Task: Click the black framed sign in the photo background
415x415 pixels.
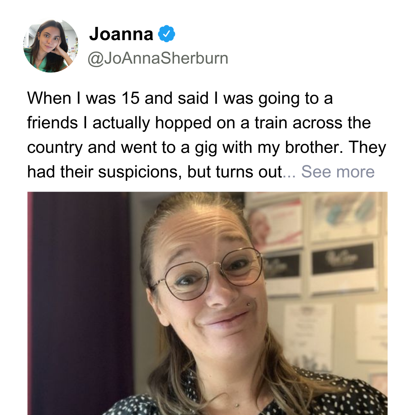Action: tap(342, 258)
